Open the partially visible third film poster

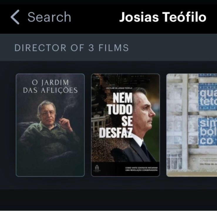191,125
